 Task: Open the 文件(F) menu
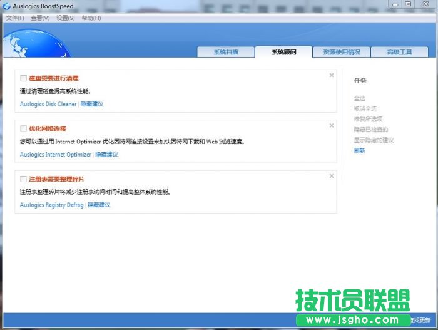15,18
